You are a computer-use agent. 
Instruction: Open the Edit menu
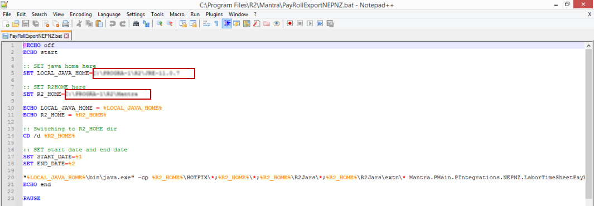(21, 14)
